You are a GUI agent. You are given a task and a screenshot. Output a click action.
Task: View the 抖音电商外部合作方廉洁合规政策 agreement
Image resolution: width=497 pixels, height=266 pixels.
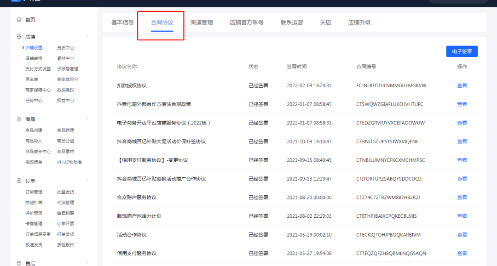[462, 104]
